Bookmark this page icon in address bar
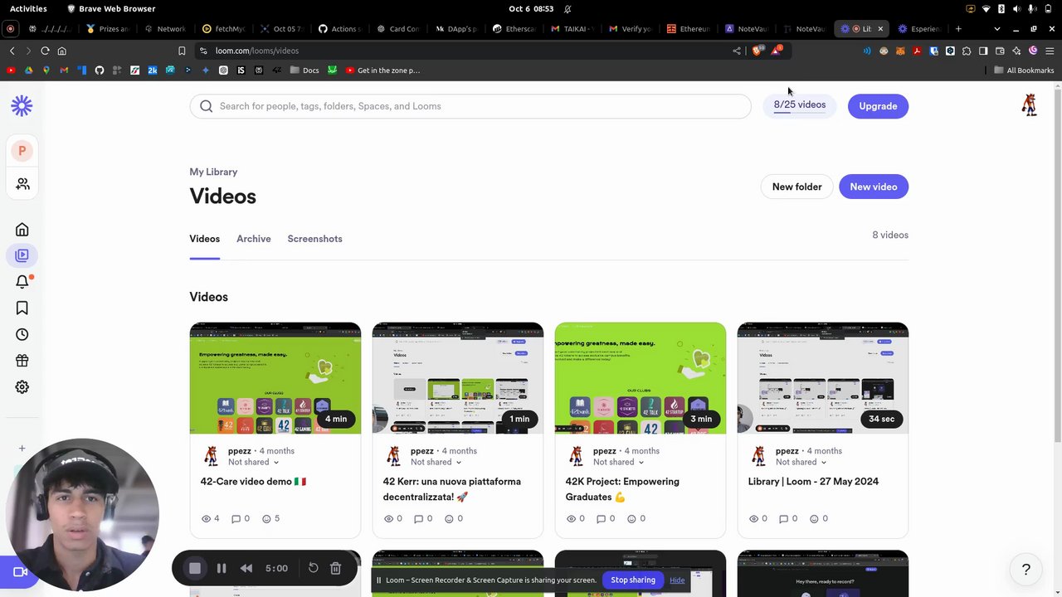This screenshot has width=1062, height=597. click(182, 51)
